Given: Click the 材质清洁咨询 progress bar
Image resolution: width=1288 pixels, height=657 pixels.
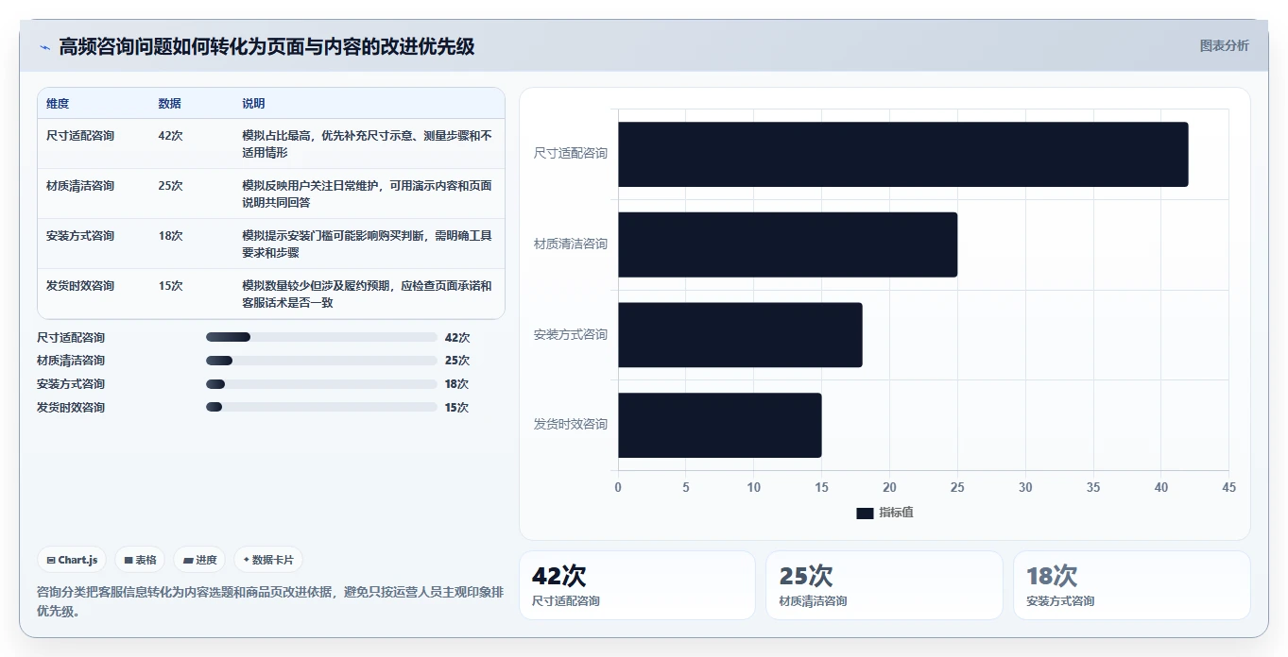Looking at the screenshot, I should [321, 361].
